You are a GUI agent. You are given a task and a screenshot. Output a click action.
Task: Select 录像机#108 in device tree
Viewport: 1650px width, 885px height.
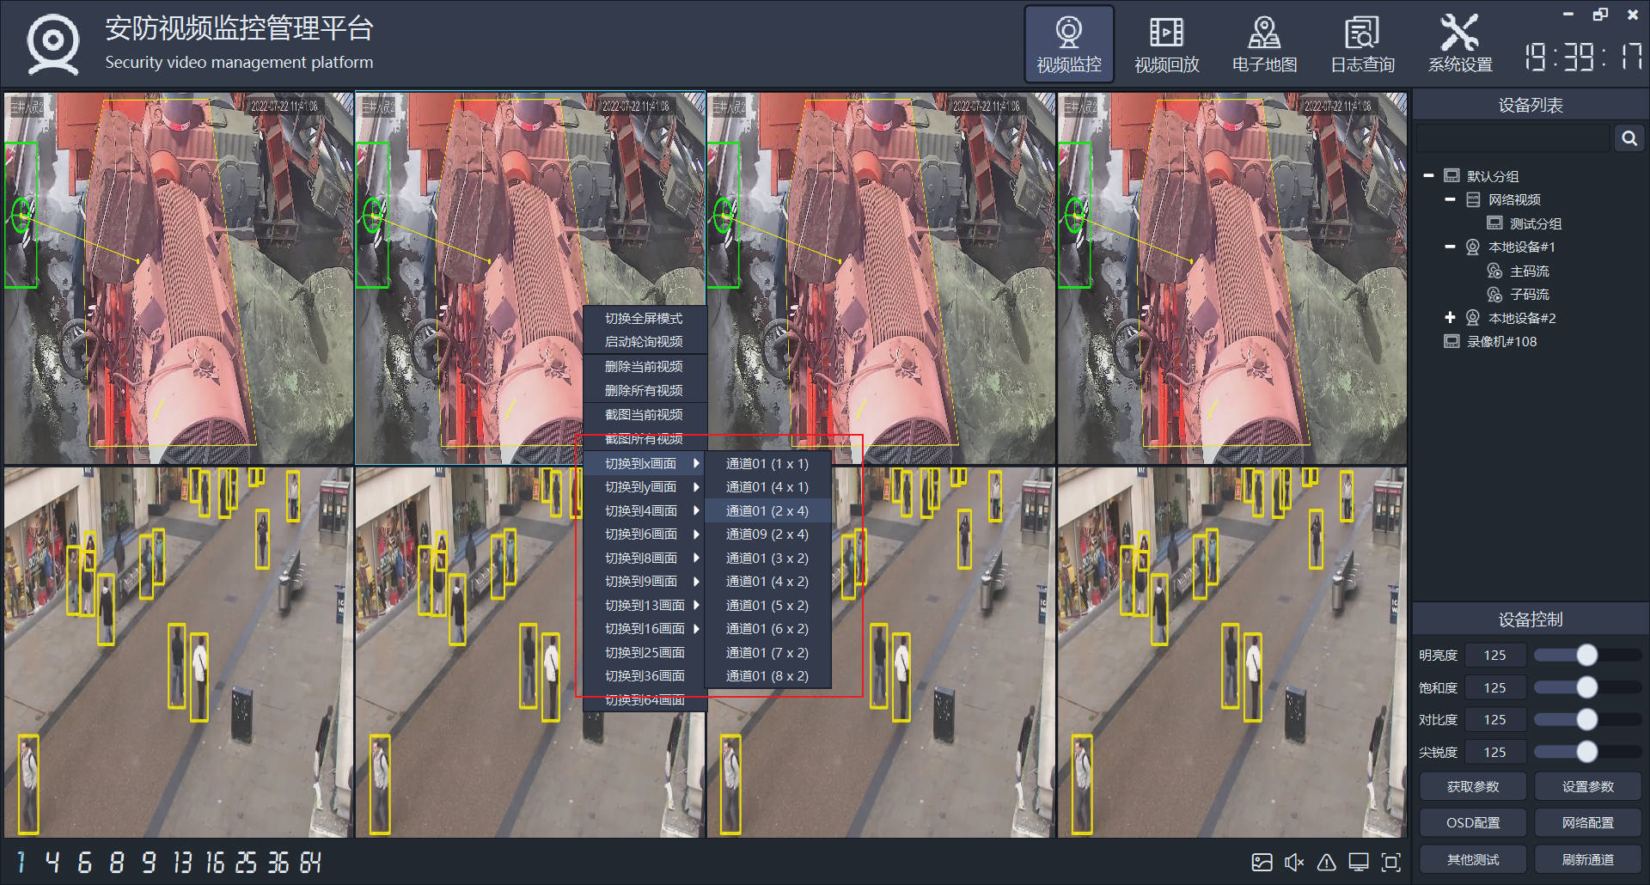click(x=1501, y=341)
